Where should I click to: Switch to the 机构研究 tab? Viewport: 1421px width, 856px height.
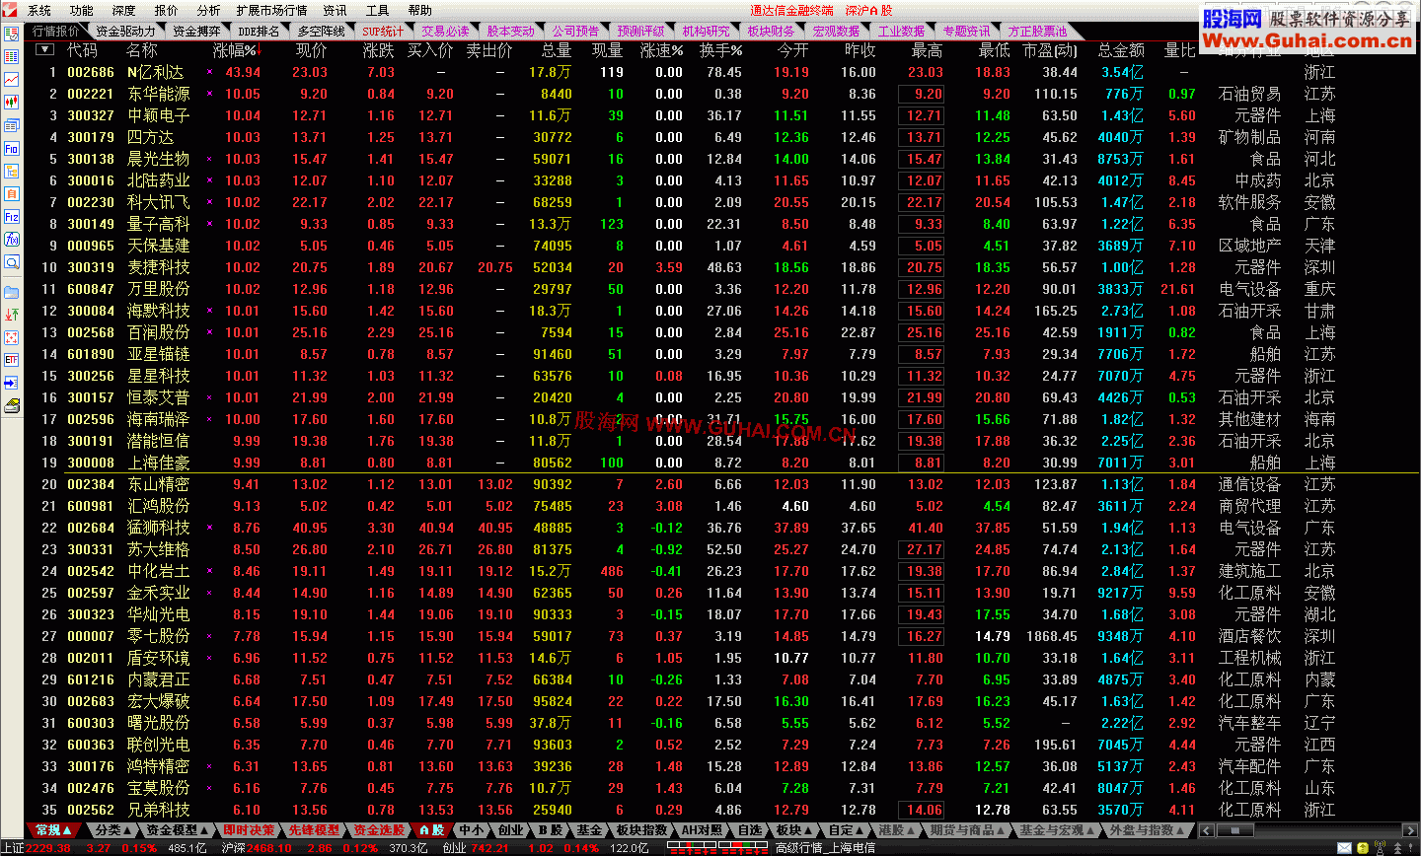pos(707,32)
